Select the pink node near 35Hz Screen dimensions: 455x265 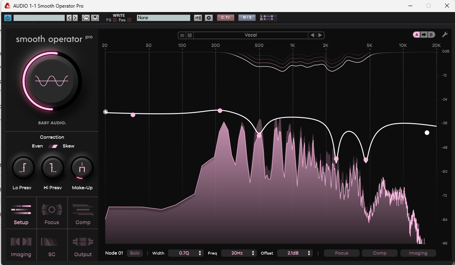[x=133, y=115]
